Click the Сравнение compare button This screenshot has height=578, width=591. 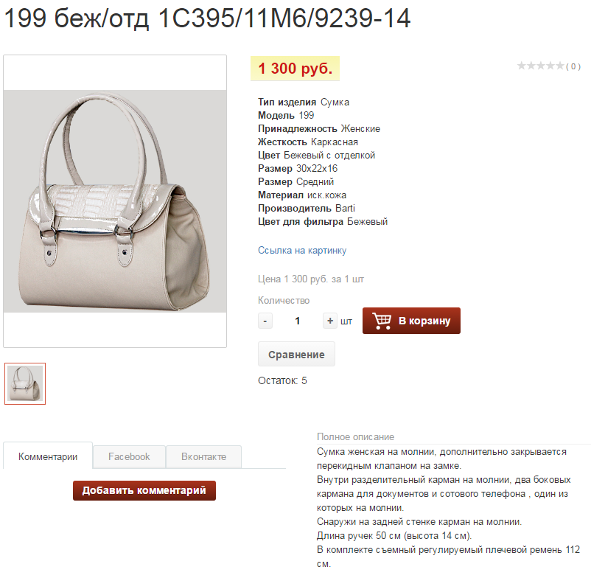tap(296, 355)
